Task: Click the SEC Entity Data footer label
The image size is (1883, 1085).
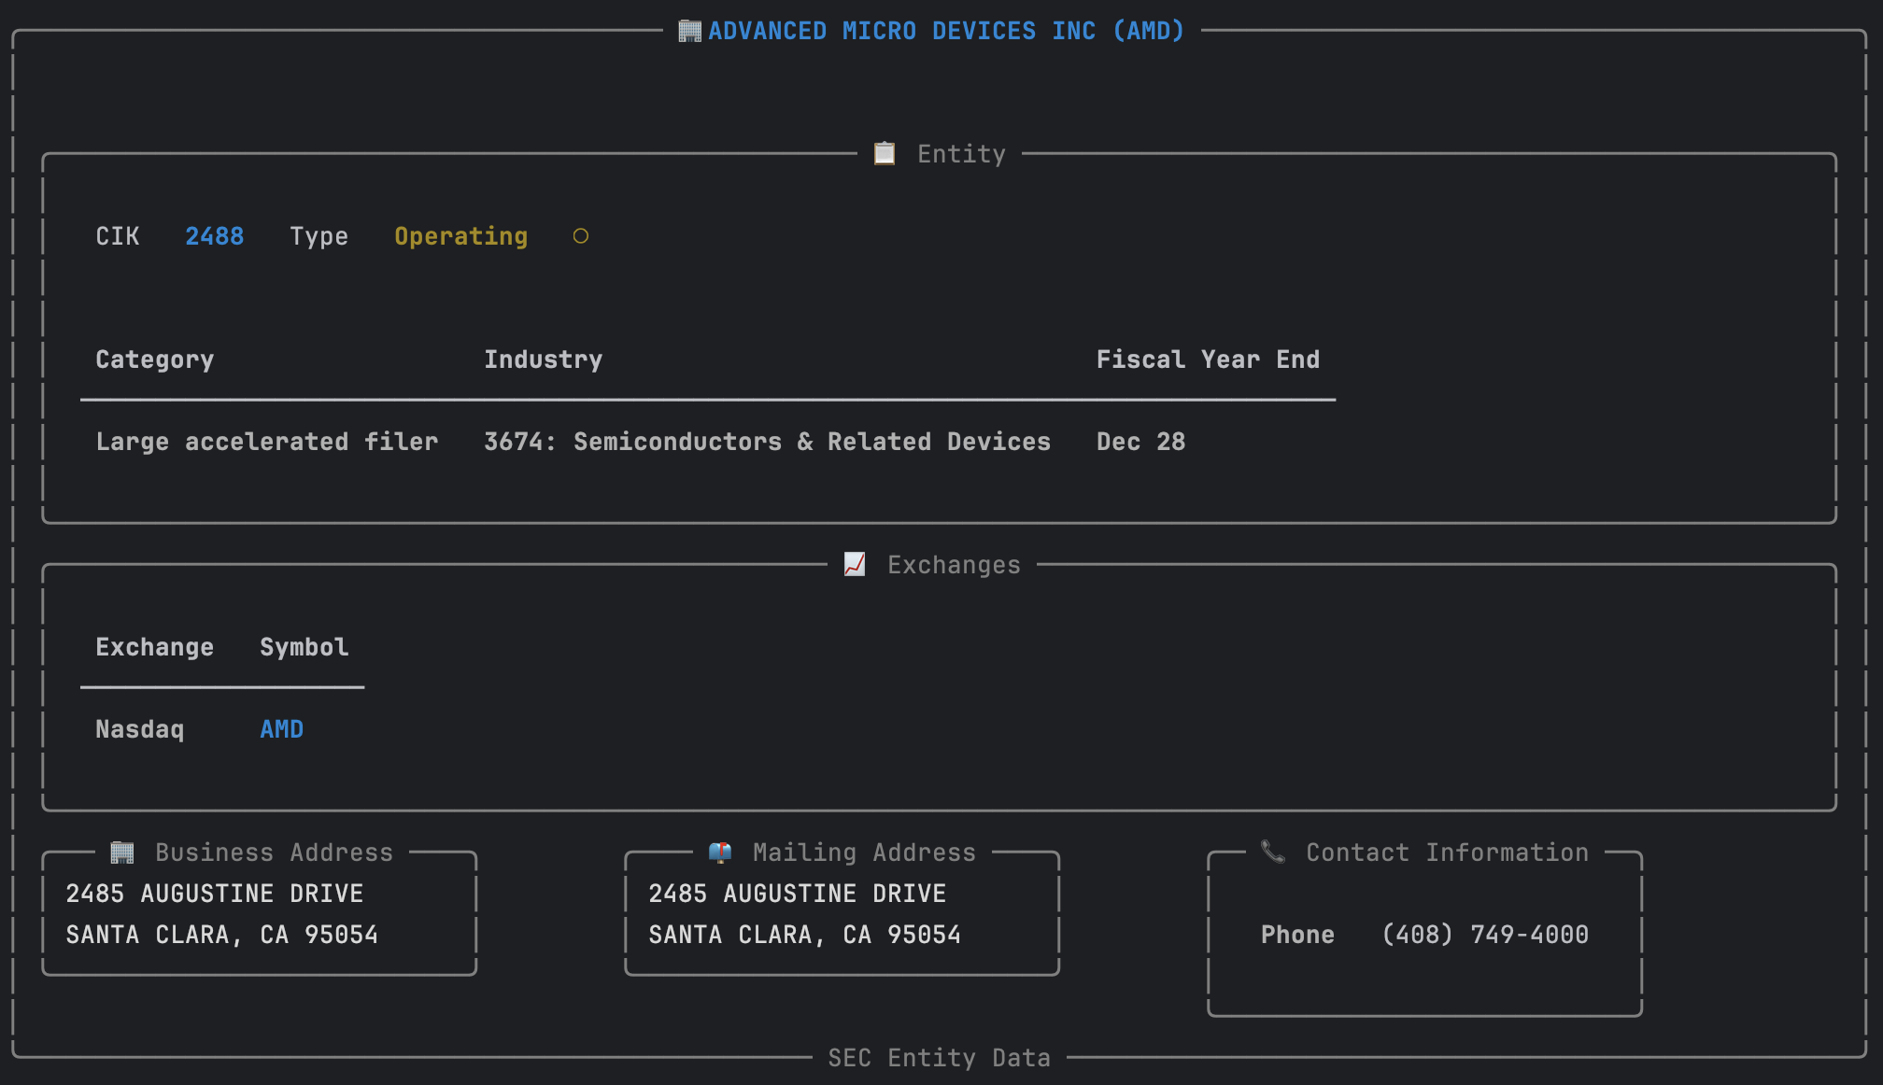Action: point(939,1058)
